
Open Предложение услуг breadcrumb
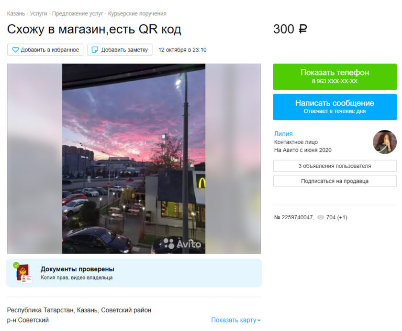click(78, 13)
